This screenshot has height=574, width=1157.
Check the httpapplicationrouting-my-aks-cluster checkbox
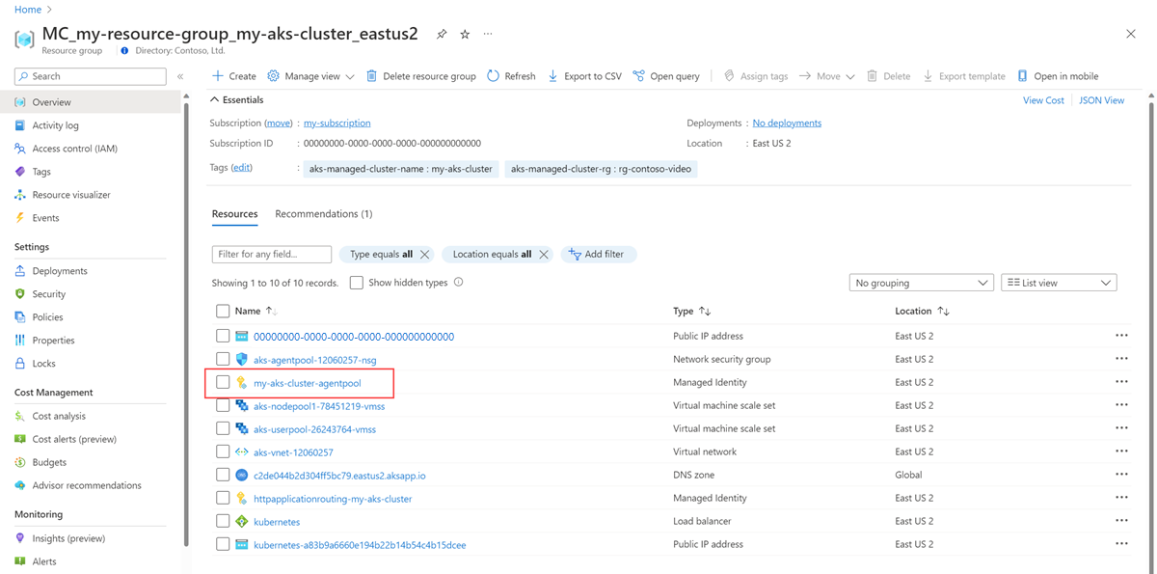pyautogui.click(x=223, y=498)
